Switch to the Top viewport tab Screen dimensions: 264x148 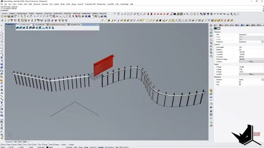(x=15, y=142)
